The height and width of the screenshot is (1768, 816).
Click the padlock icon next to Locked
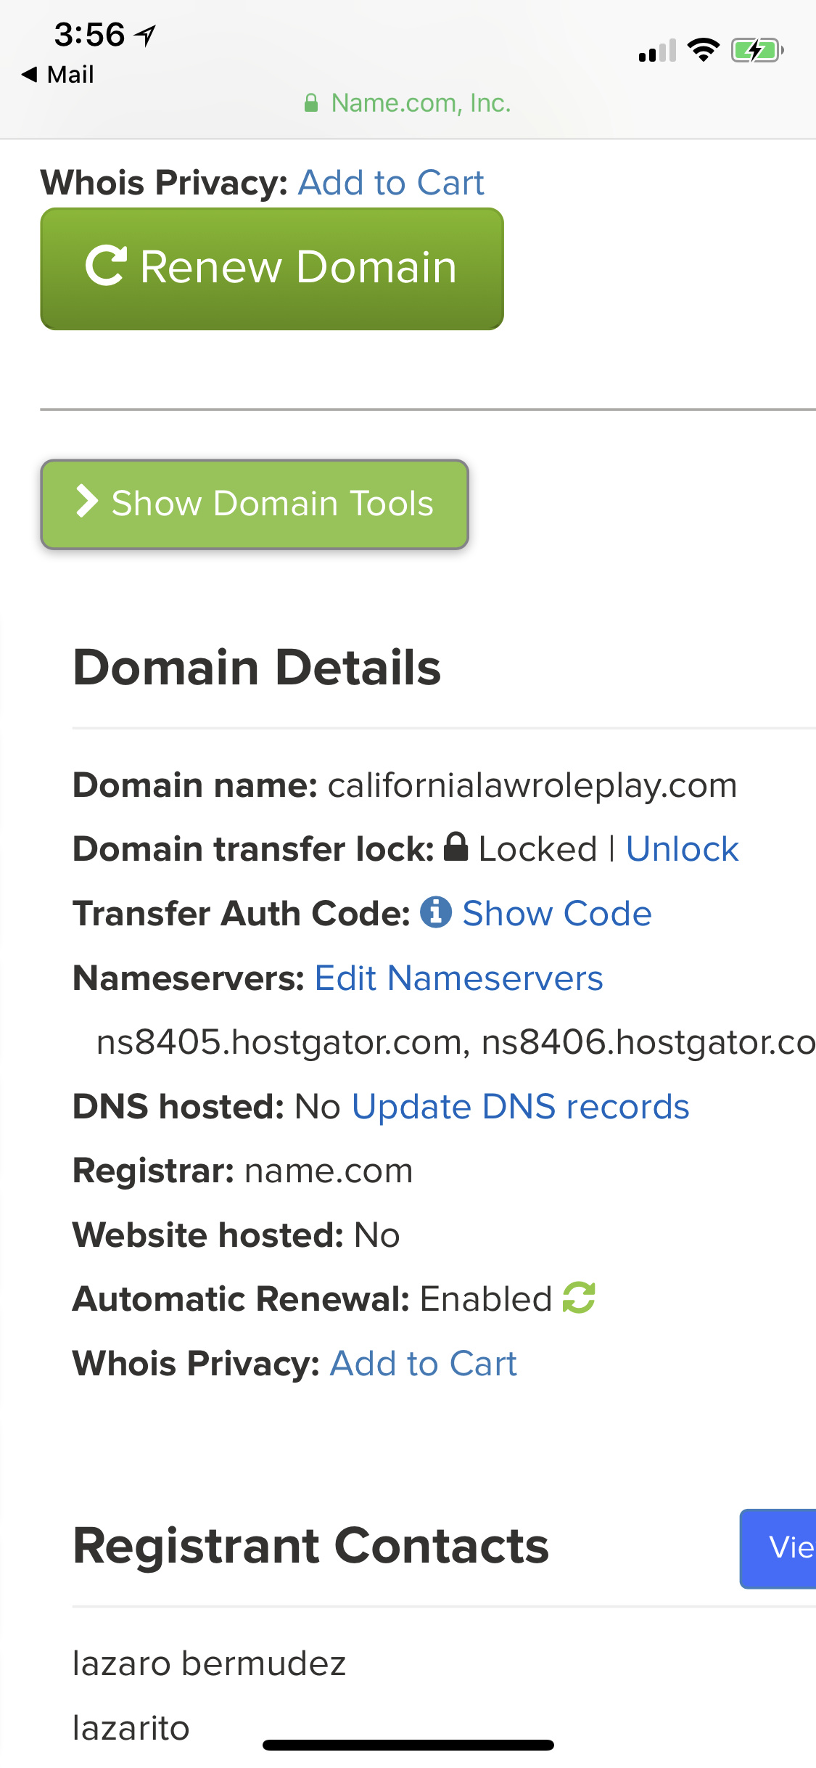coord(456,847)
